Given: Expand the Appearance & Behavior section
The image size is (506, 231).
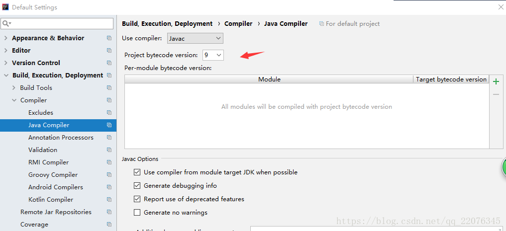Looking at the screenshot, I should coord(6,38).
